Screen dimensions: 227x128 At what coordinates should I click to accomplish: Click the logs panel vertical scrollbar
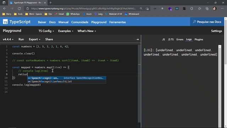(220, 86)
